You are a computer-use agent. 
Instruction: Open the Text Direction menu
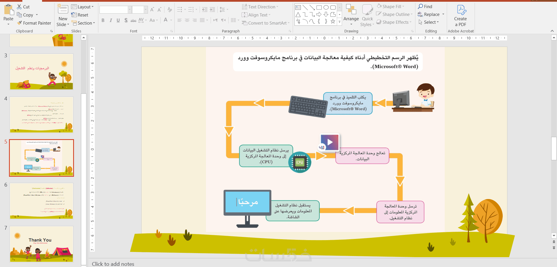[260, 7]
